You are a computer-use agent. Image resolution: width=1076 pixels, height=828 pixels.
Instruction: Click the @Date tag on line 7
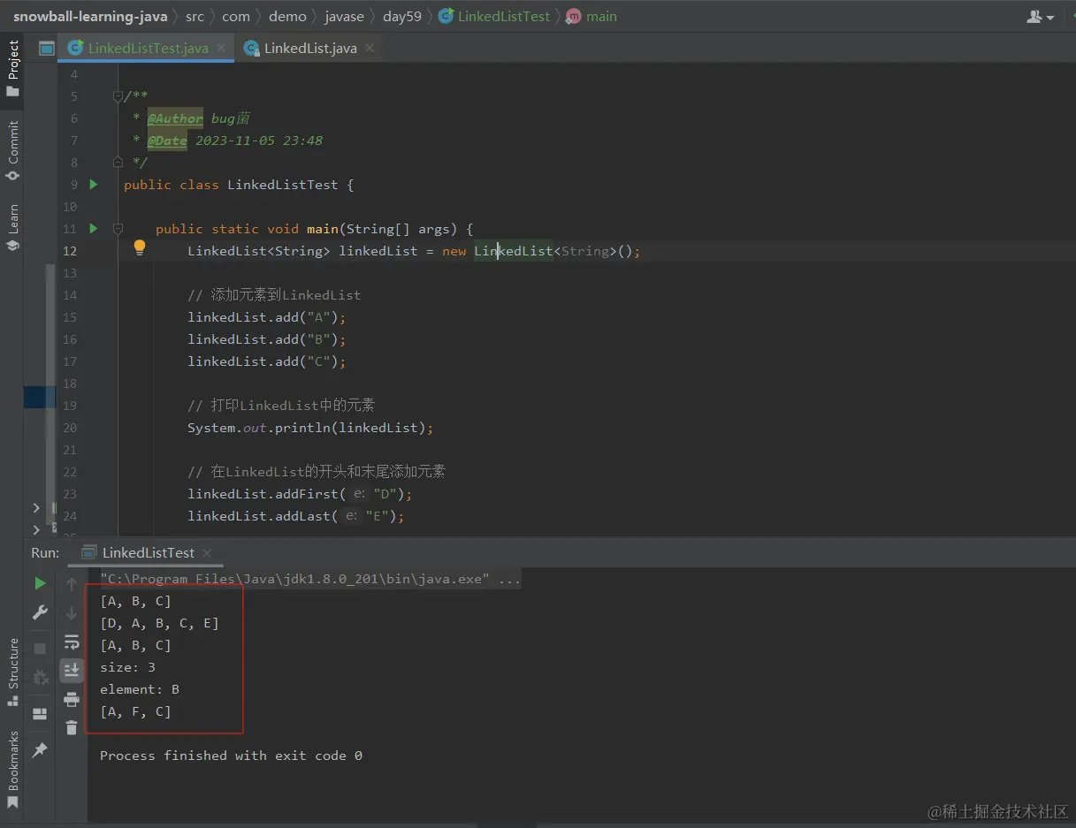[167, 141]
